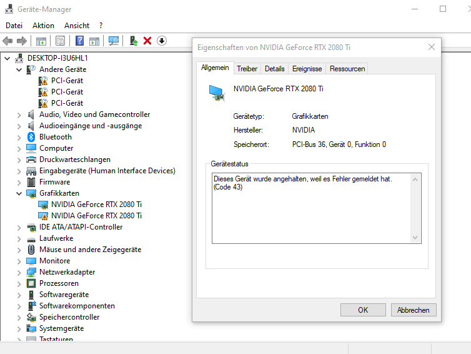This screenshot has width=471, height=354.
Task: Click the Eingabegeräte HID icon
Action: (x=31, y=171)
